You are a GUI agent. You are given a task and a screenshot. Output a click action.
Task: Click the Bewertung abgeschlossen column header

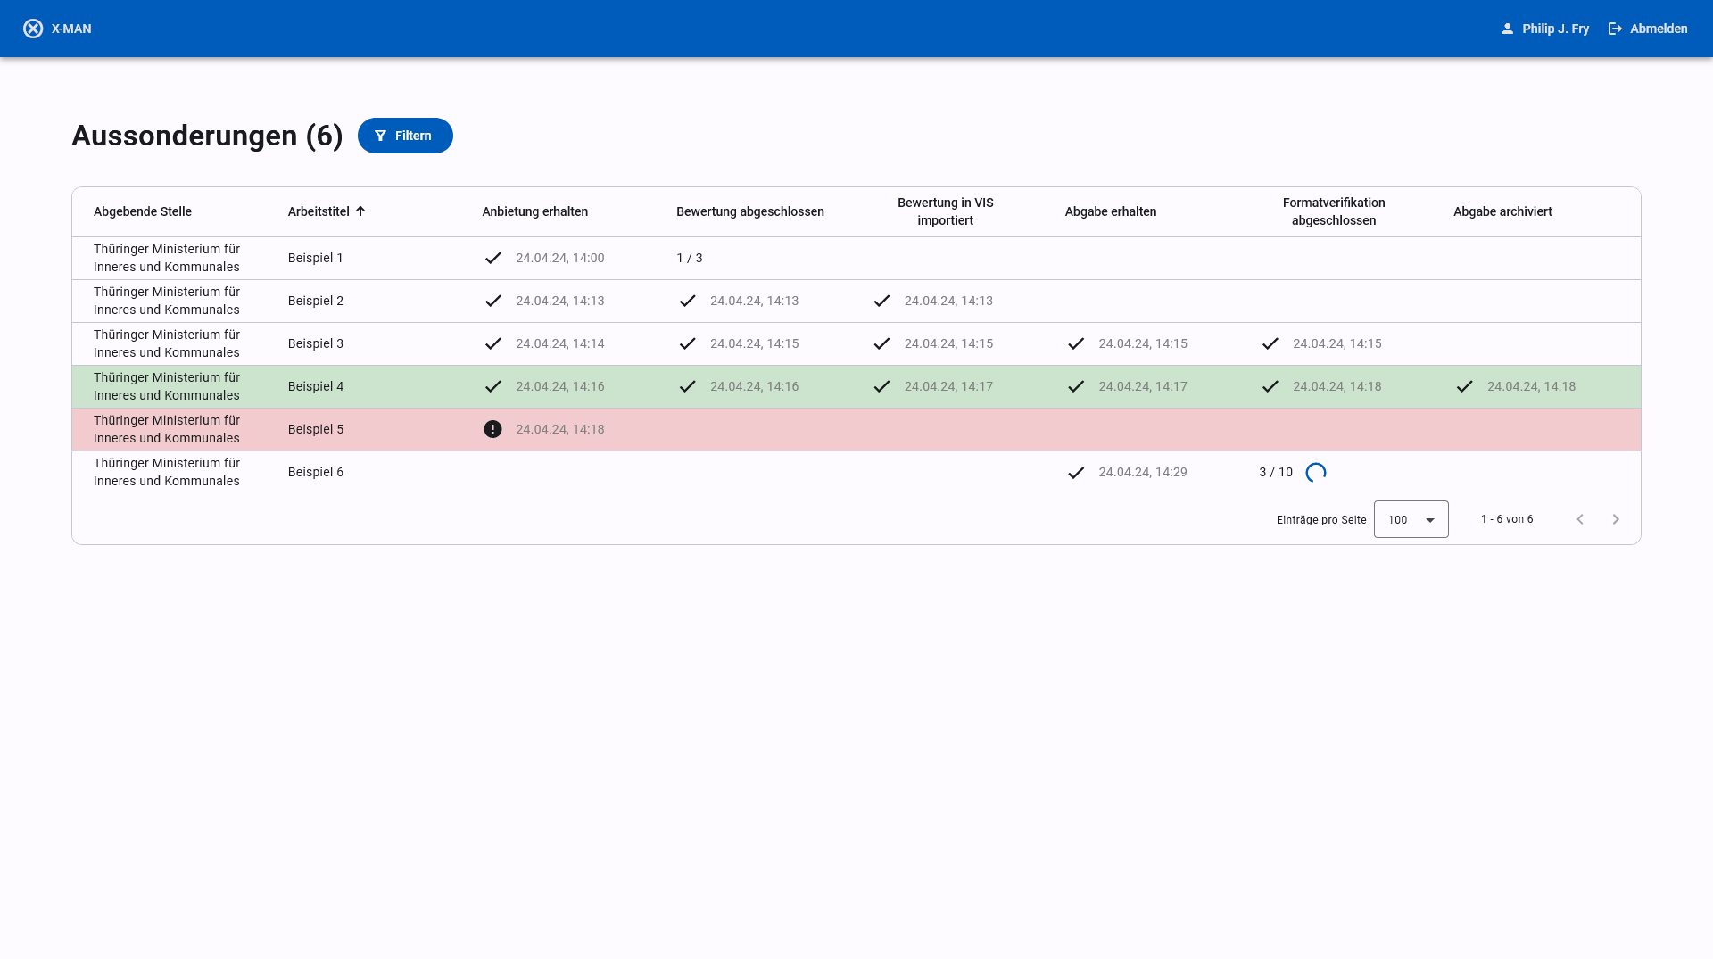click(750, 211)
